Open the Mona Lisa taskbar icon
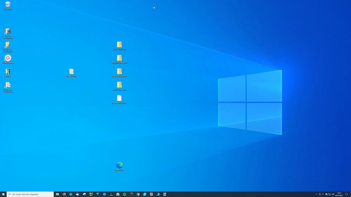Viewport: 351px width, 197px height. pyautogui.click(x=91, y=194)
